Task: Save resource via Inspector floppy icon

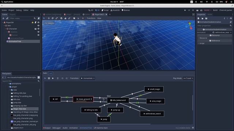Action: [206, 19]
